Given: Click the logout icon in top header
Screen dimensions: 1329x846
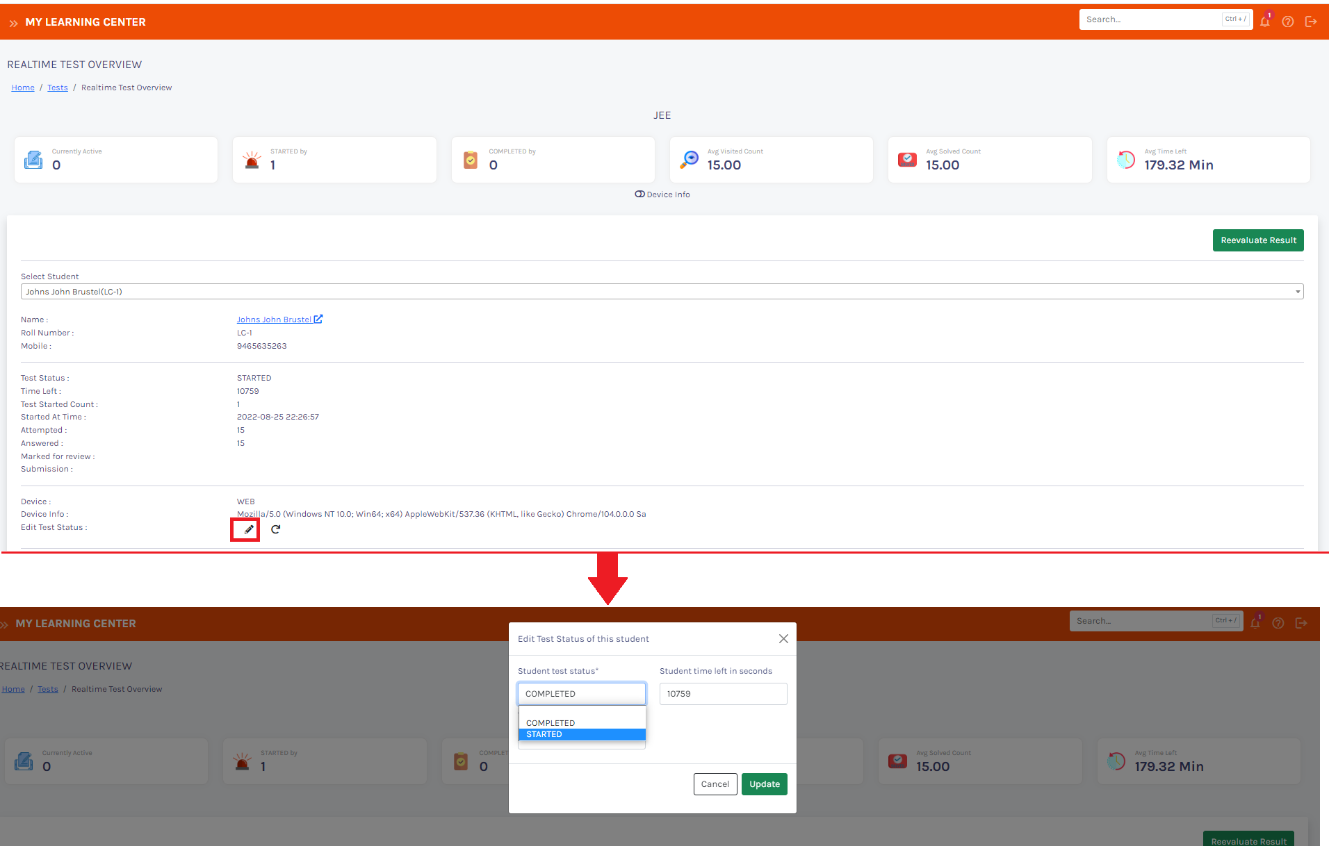Looking at the screenshot, I should click(1311, 22).
